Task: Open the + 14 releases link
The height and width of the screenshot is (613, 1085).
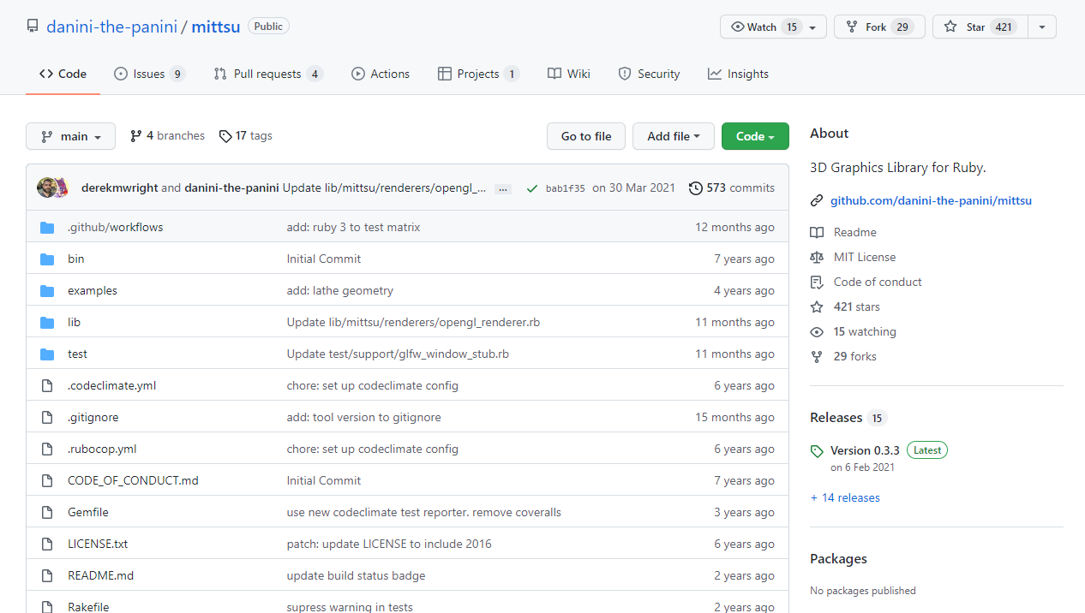Action: [x=845, y=497]
